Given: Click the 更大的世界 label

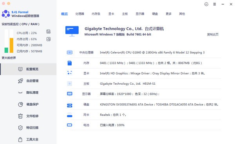Looking at the screenshot, I should coord(9,58).
